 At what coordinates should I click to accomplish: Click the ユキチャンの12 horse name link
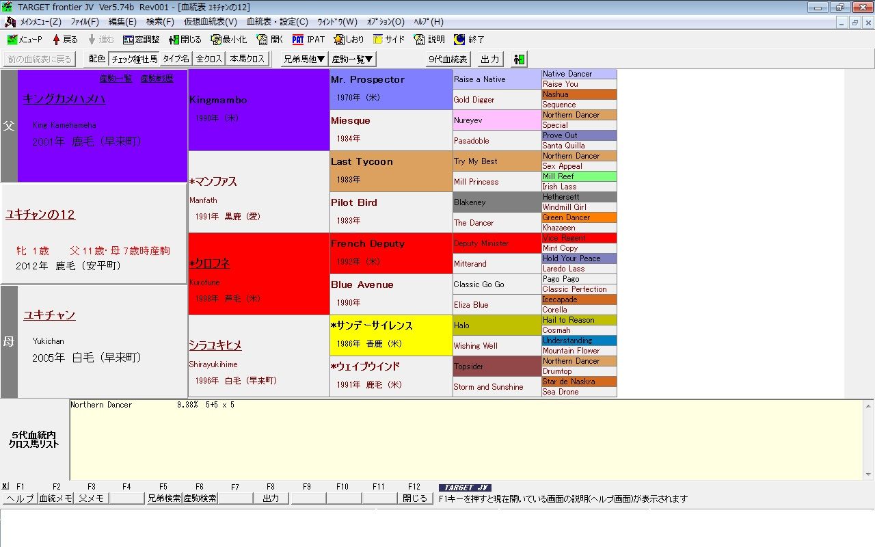pos(40,215)
